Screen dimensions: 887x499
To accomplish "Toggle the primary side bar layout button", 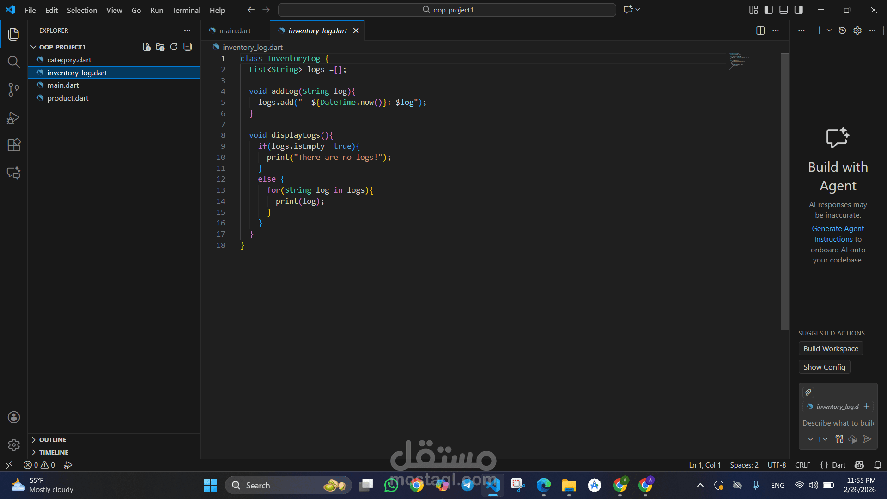I will point(769,10).
